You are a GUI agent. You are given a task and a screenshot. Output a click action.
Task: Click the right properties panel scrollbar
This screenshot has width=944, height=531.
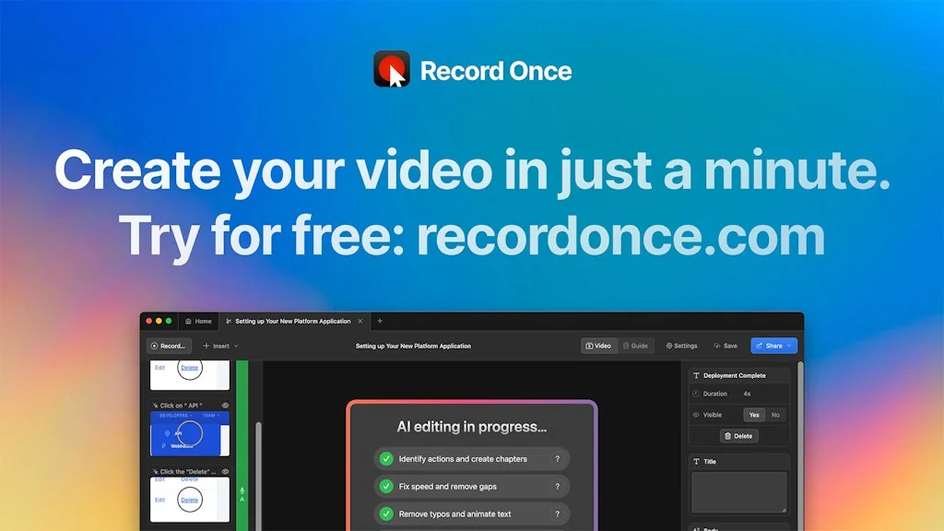click(x=800, y=445)
